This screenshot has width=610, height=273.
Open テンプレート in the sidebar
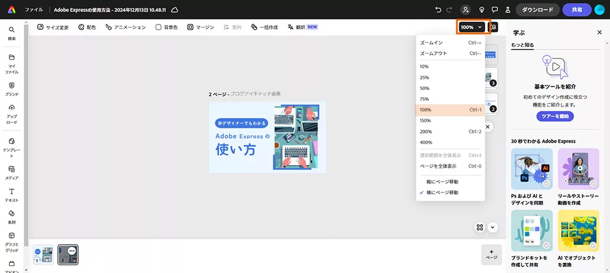pos(12,148)
